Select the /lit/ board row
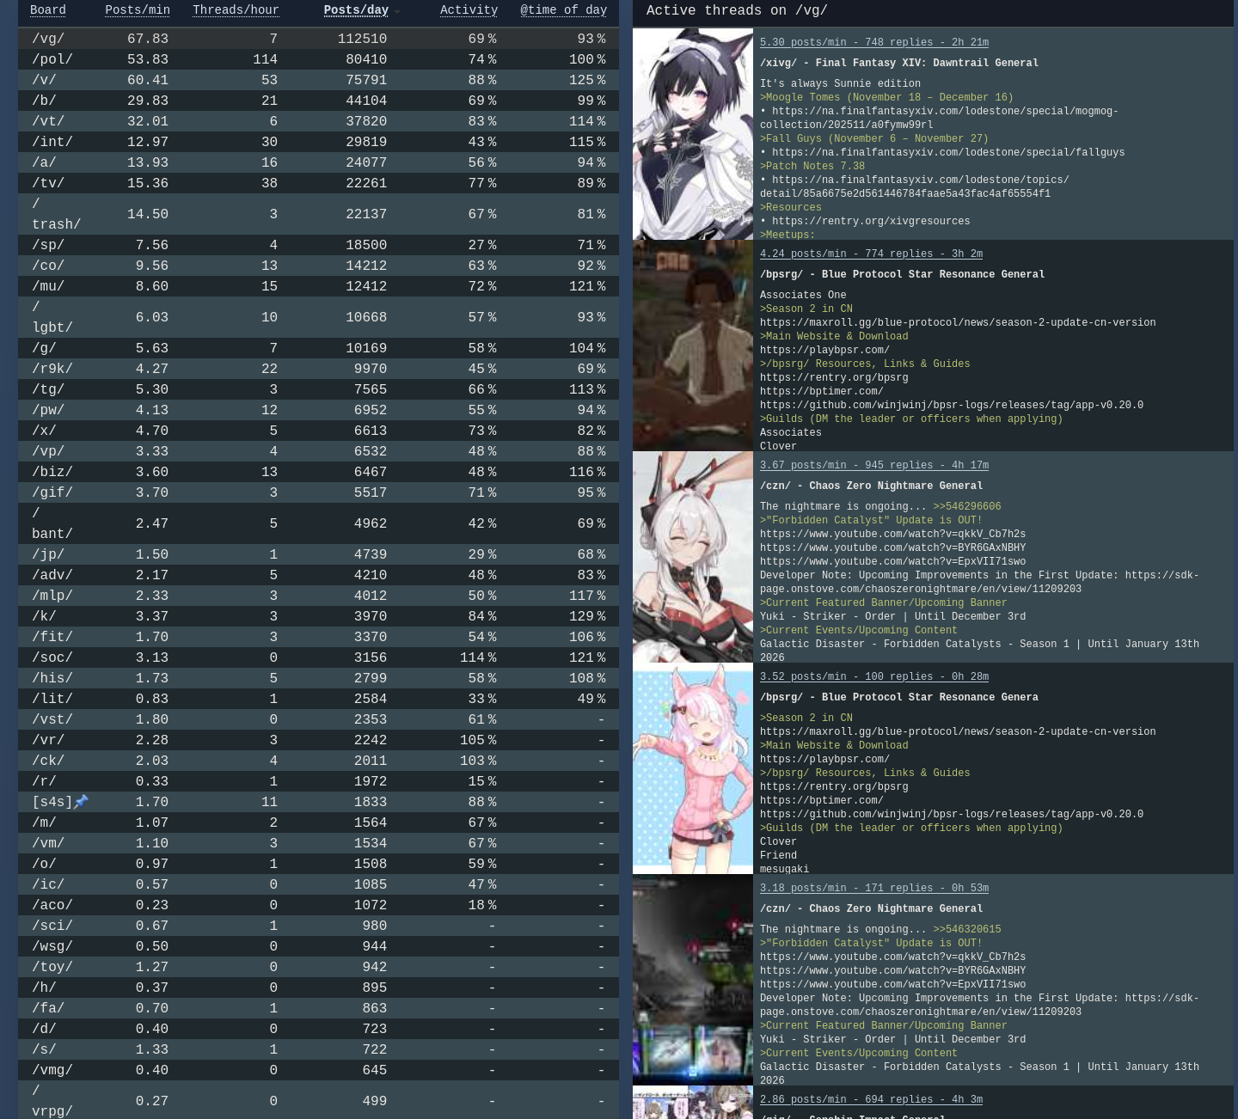 click(x=318, y=699)
